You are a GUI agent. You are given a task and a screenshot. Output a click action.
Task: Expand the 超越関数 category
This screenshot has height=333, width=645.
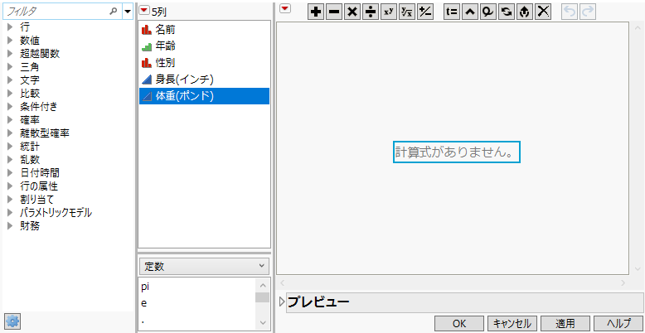(x=10, y=54)
